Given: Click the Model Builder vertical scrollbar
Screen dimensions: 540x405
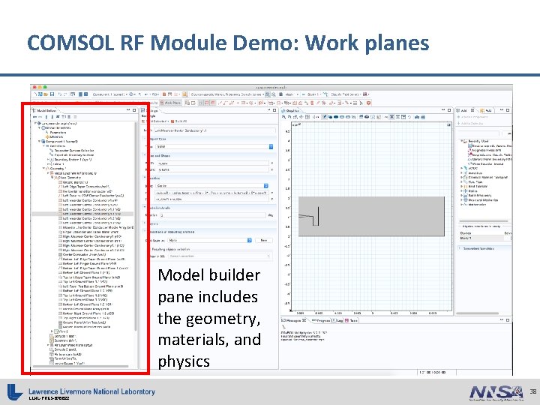Looking at the screenshot, I should 136,226.
